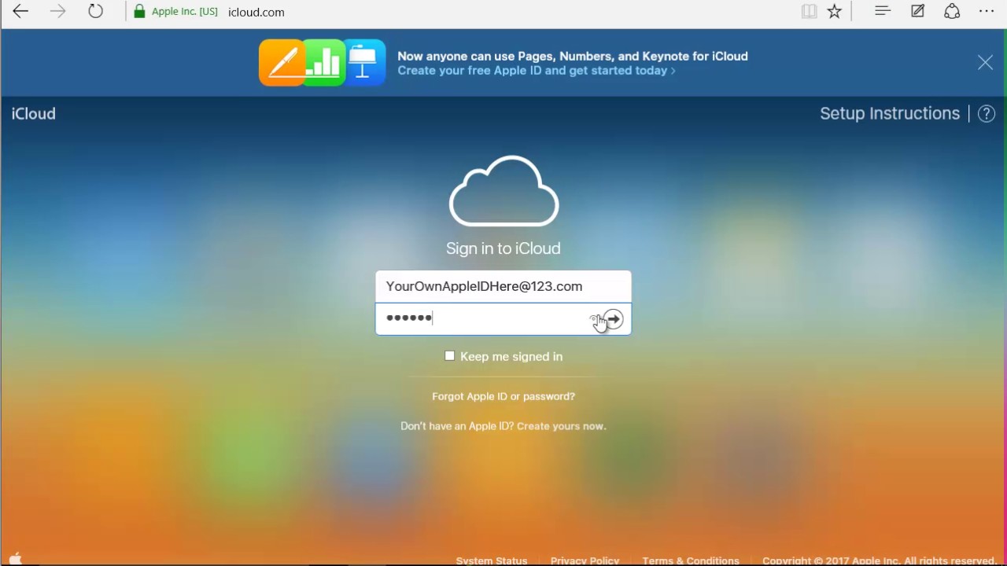Click the iCloud title at top left
Viewport: 1007px width, 566px height.
point(34,114)
